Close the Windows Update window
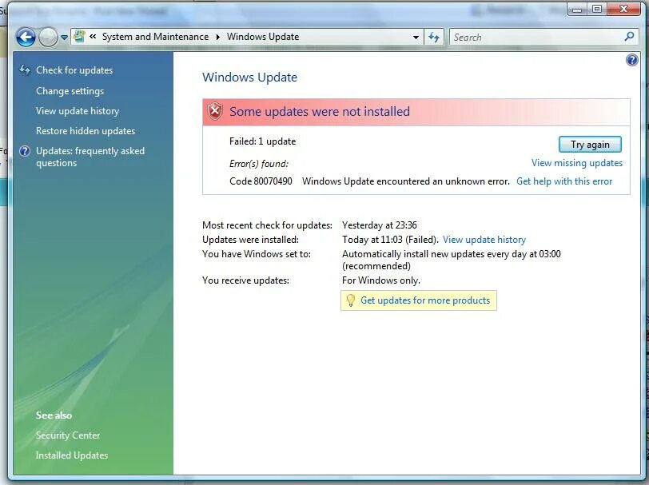Screen dimensions: 649x485 tap(623, 9)
